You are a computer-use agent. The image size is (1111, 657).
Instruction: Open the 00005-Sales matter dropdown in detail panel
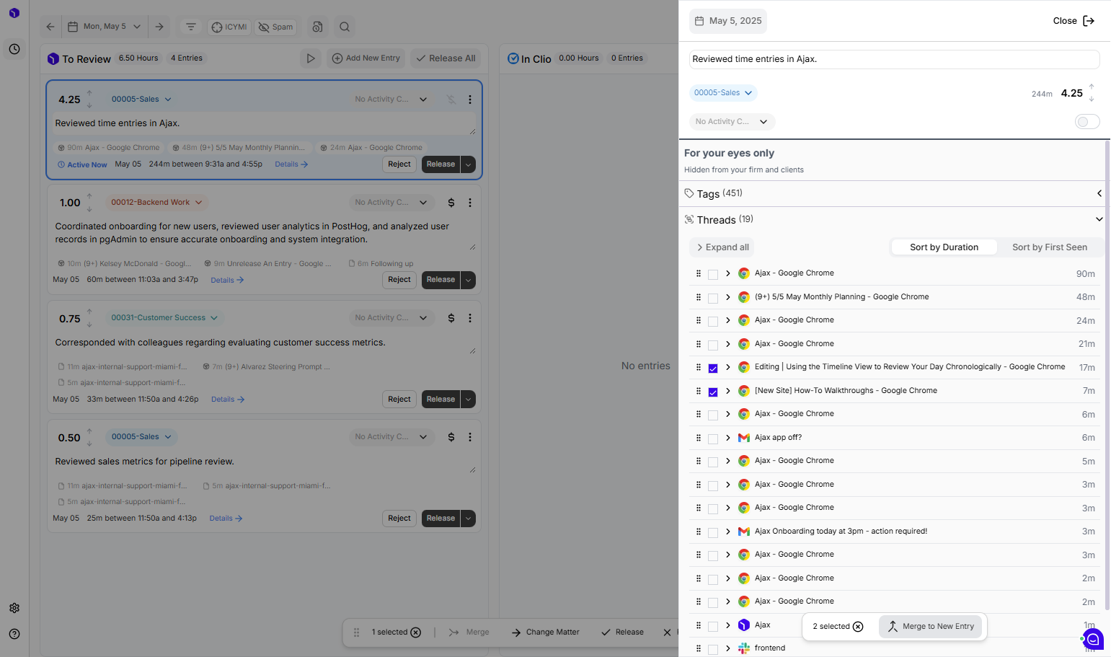[x=723, y=92]
